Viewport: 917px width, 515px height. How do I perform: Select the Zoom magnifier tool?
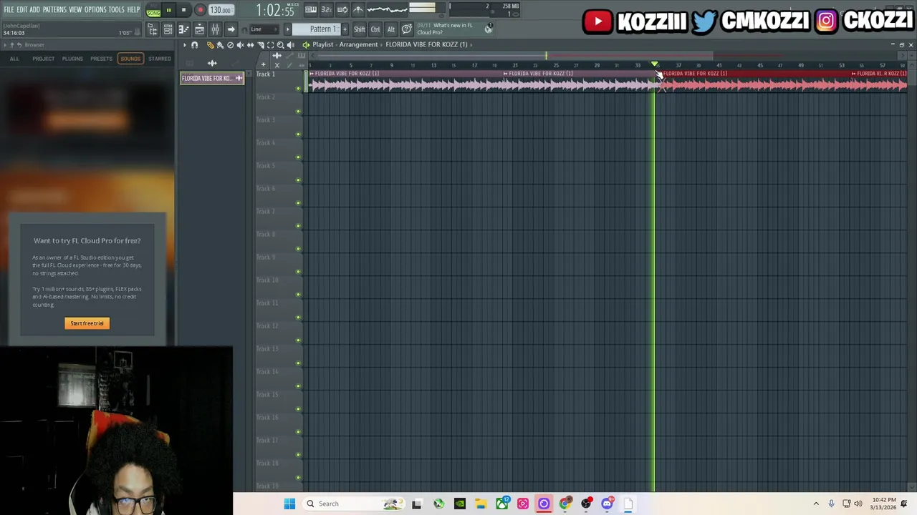point(280,45)
